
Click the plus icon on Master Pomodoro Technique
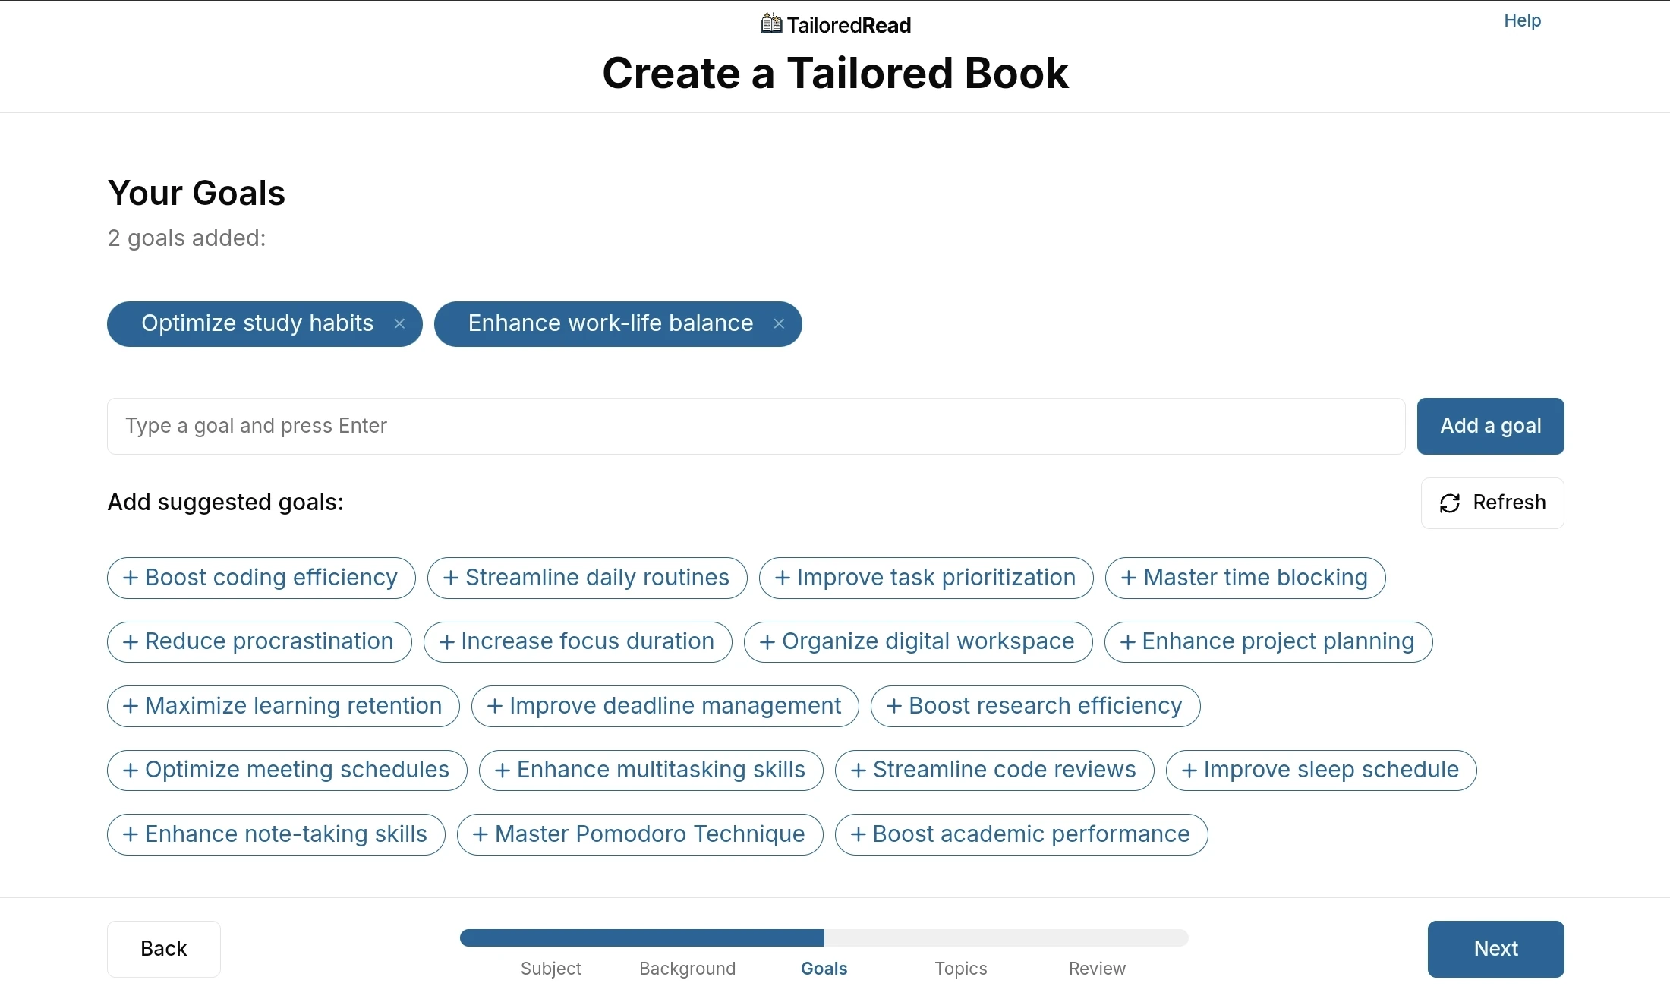point(481,835)
